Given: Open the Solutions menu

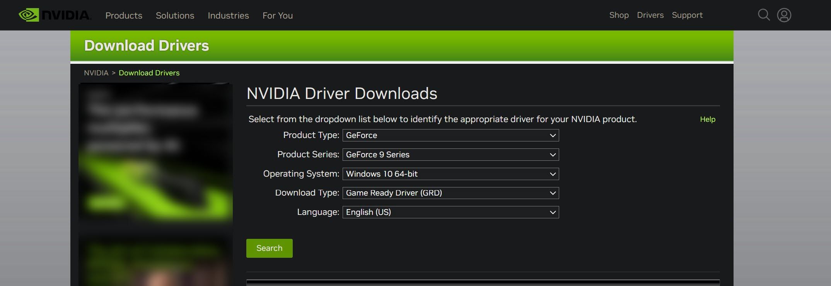Looking at the screenshot, I should [x=175, y=15].
